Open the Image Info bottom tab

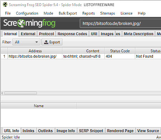pos(66,131)
